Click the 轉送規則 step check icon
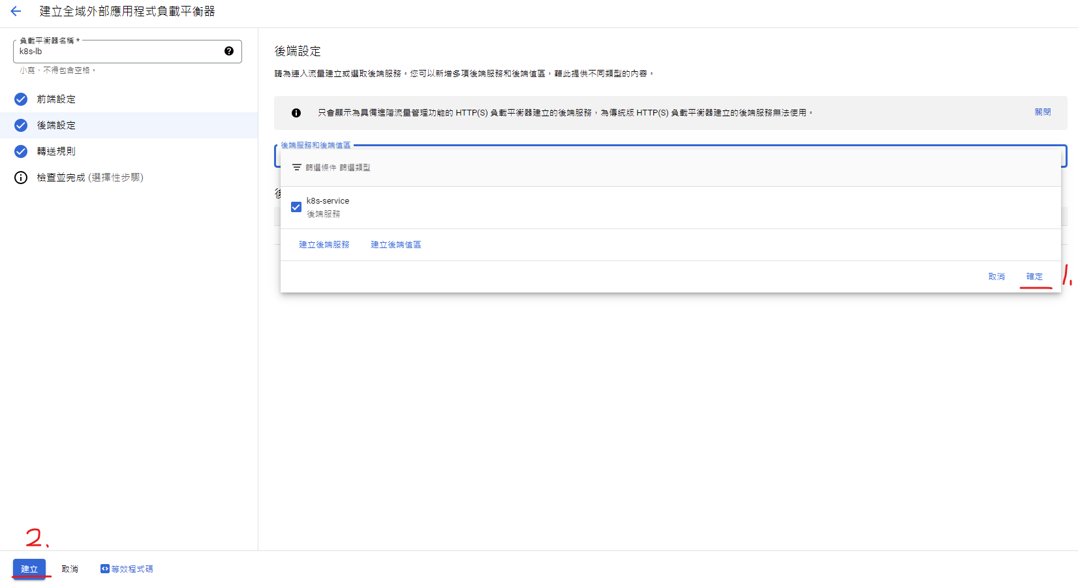This screenshot has width=1078, height=583. point(21,151)
